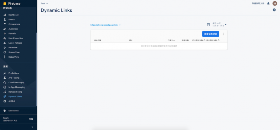This screenshot has height=130, width=280.
Task: Select Conversions menu item
Action: [x=14, y=24]
